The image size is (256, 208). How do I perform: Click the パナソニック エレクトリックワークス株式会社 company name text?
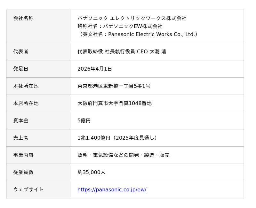[x=132, y=18]
